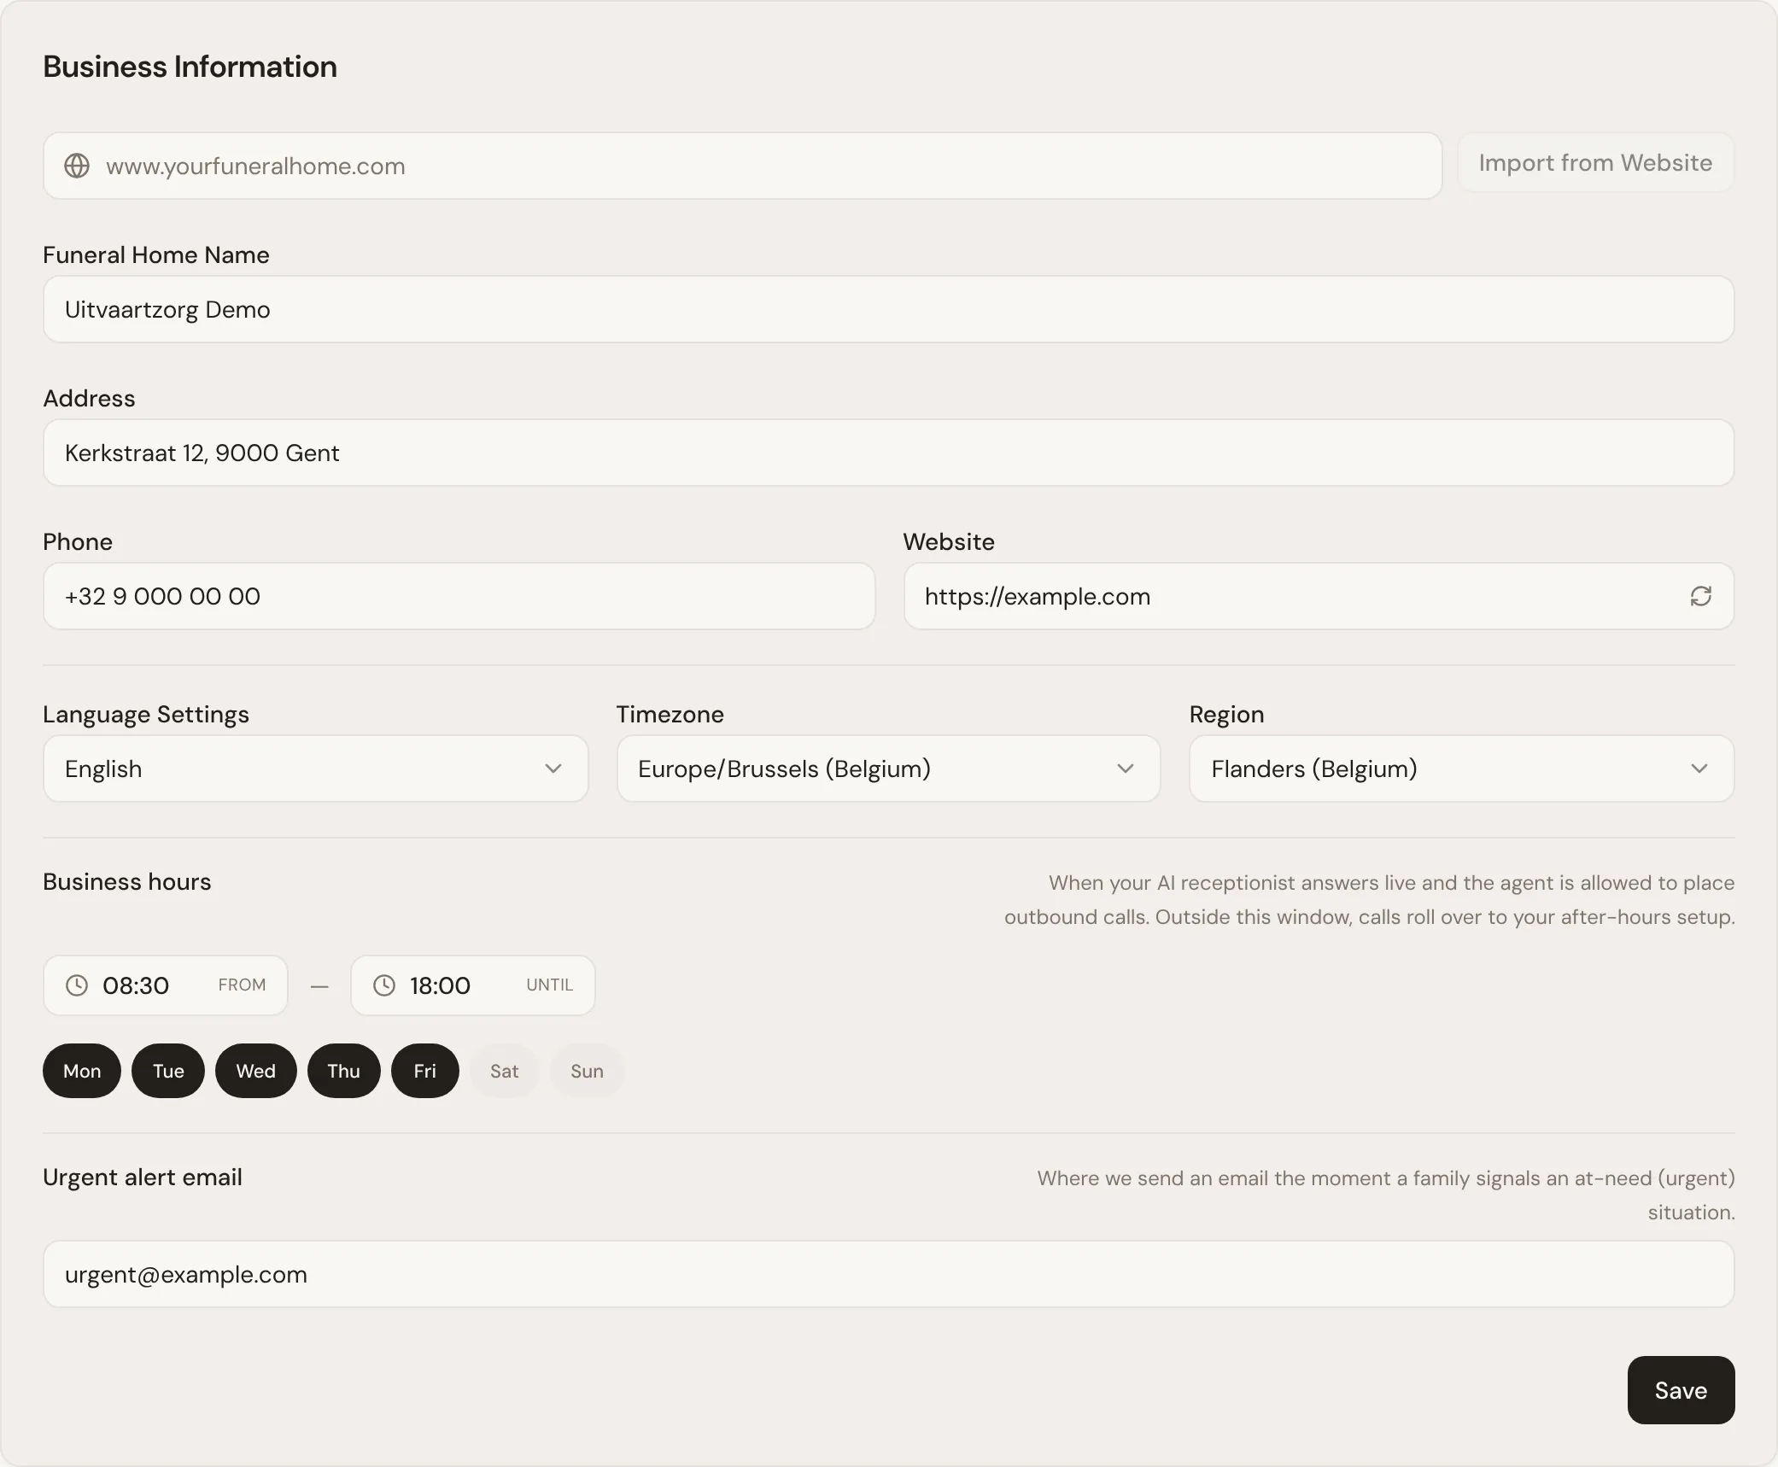Open the Region dropdown
Image resolution: width=1778 pixels, height=1467 pixels.
pyautogui.click(x=1462, y=769)
